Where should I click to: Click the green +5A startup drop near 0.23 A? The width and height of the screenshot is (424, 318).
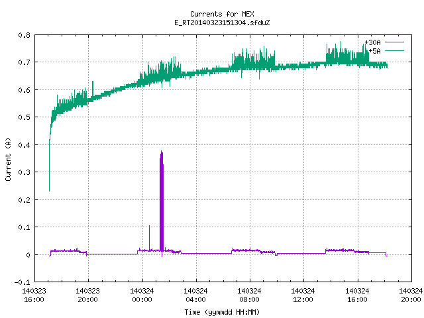(49, 166)
